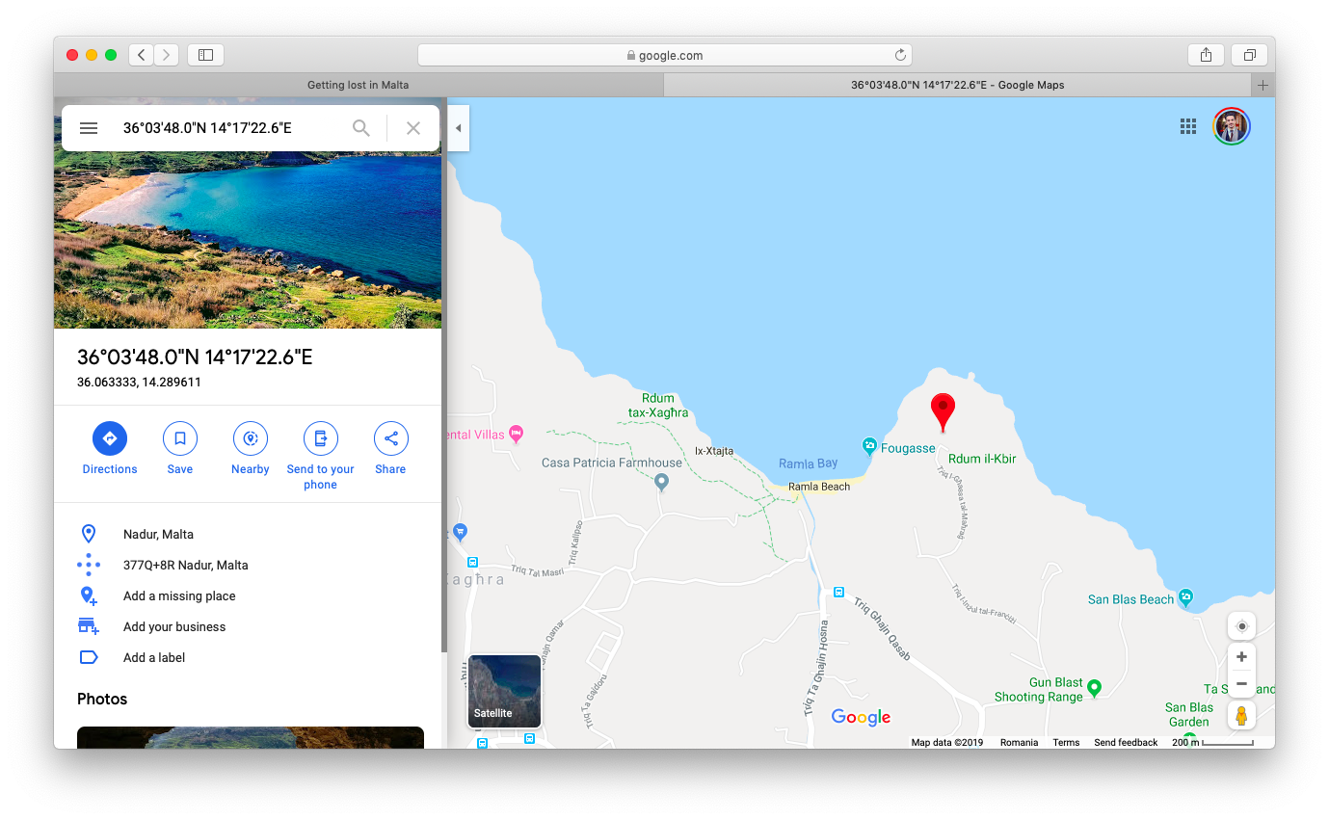Click the Ramla Beach map label
1329x820 pixels.
tap(819, 487)
